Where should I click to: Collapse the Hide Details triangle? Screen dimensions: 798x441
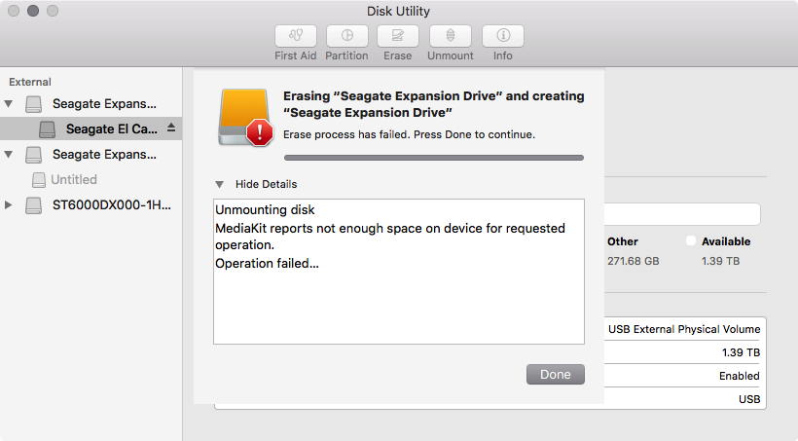(220, 184)
